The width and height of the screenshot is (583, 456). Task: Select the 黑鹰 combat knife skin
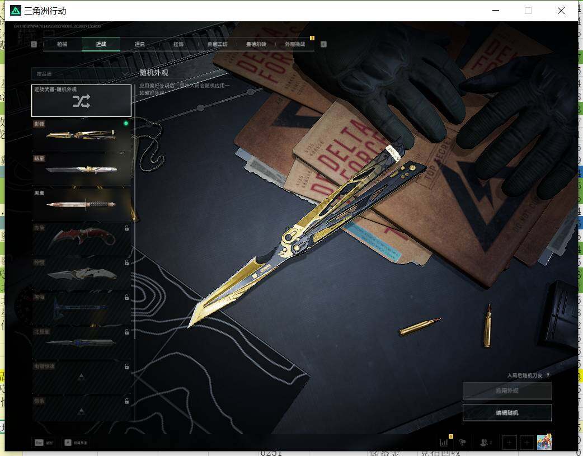tap(82, 204)
